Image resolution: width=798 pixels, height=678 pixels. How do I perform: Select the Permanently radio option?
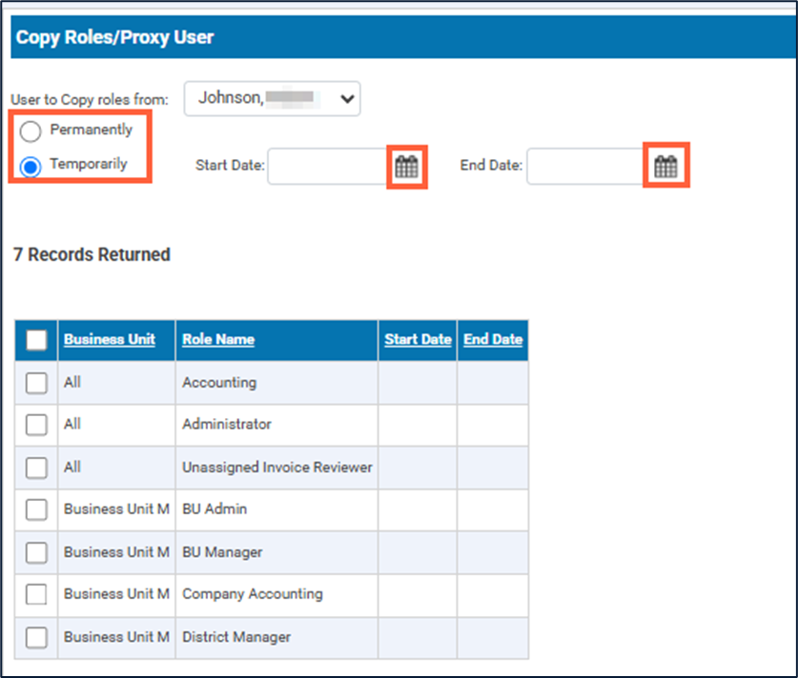coord(31,131)
